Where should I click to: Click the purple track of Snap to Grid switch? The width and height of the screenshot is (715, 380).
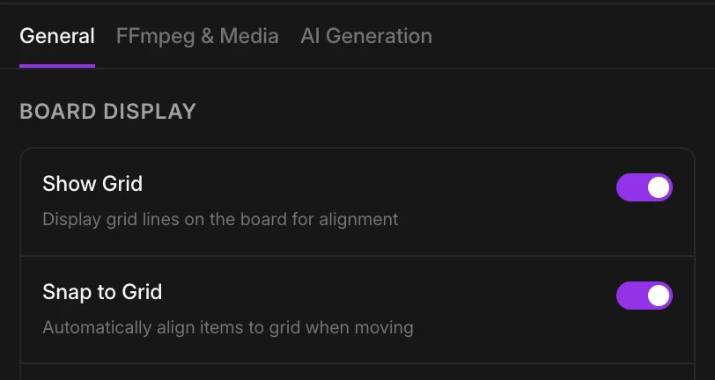(629, 296)
